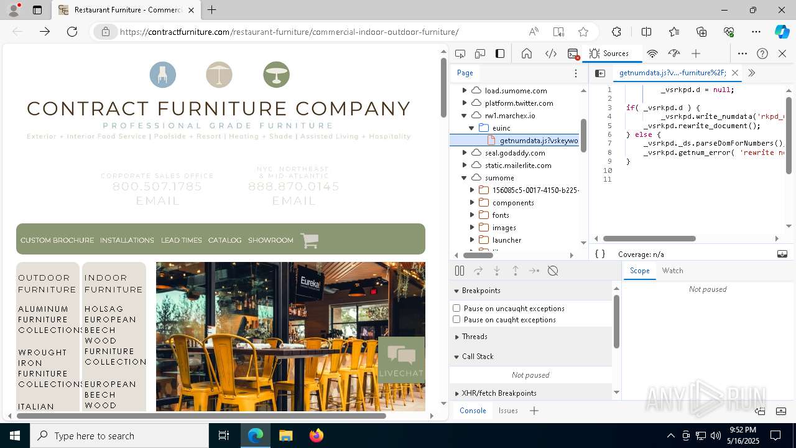Screen dimensions: 796x448
Task: Show more source tabs with double chevron
Action: click(751, 73)
